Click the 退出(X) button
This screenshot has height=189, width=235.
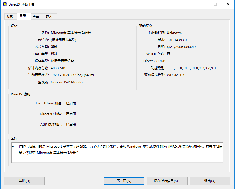pyautogui.click(x=210, y=181)
